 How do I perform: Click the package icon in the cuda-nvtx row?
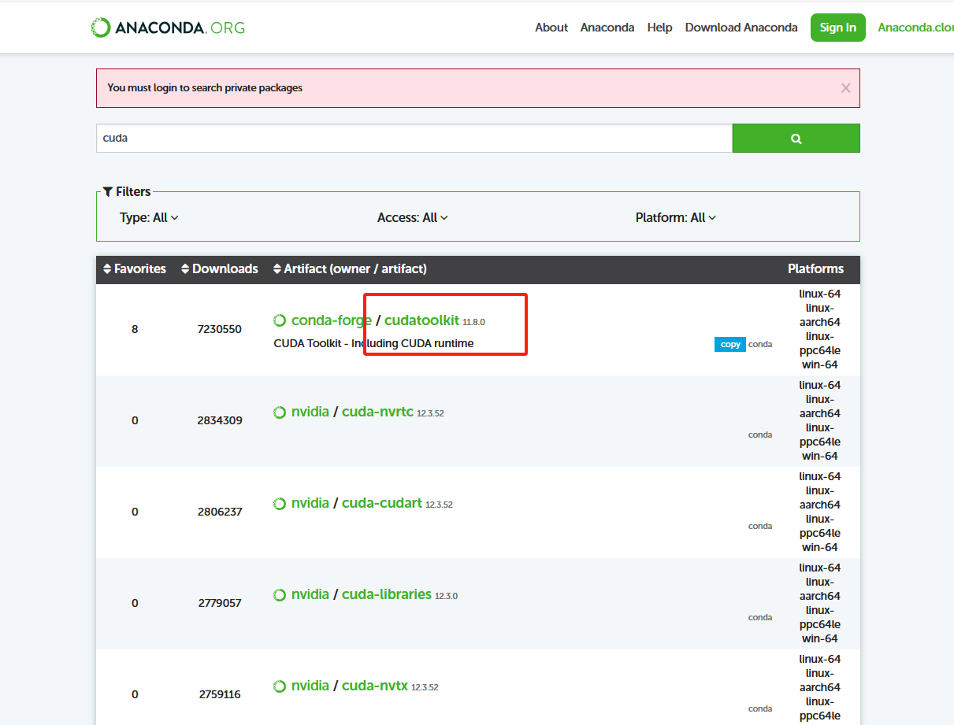point(280,686)
